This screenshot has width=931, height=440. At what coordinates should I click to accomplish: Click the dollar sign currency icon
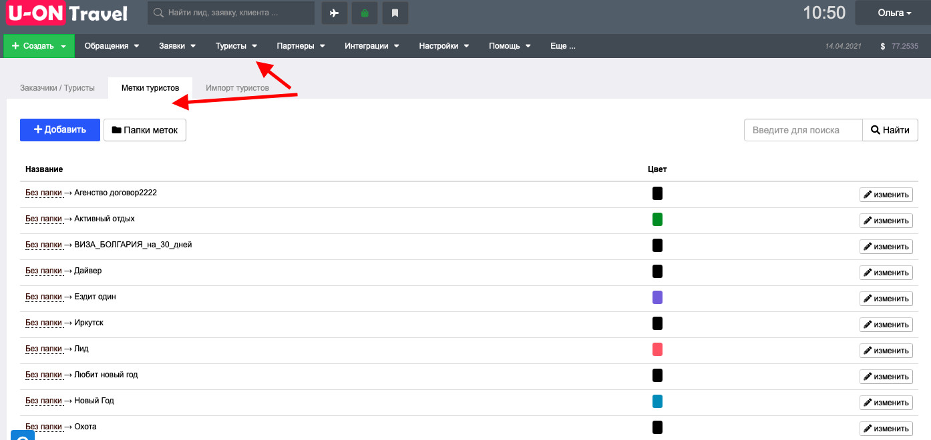click(883, 47)
